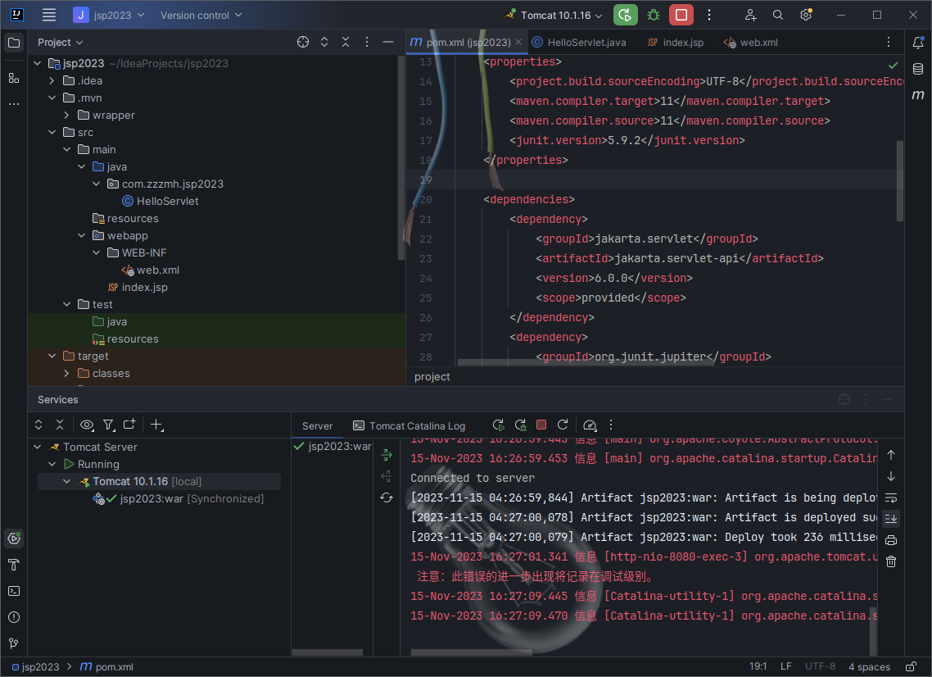Toggle scroll to end of console
This screenshot has height=677, width=932.
(x=891, y=518)
